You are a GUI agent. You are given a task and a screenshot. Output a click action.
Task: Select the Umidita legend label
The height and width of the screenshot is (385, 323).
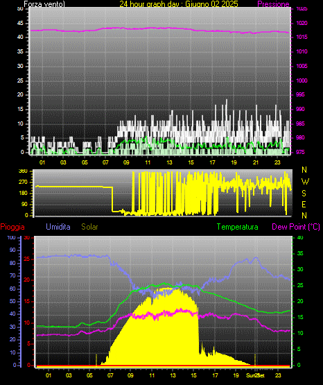(58, 227)
